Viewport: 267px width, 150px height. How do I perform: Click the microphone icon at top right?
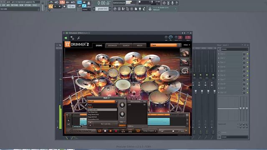click(172, 3)
